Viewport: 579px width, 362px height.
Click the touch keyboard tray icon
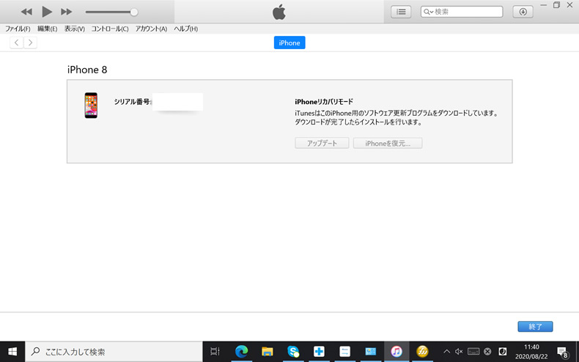pos(473,352)
